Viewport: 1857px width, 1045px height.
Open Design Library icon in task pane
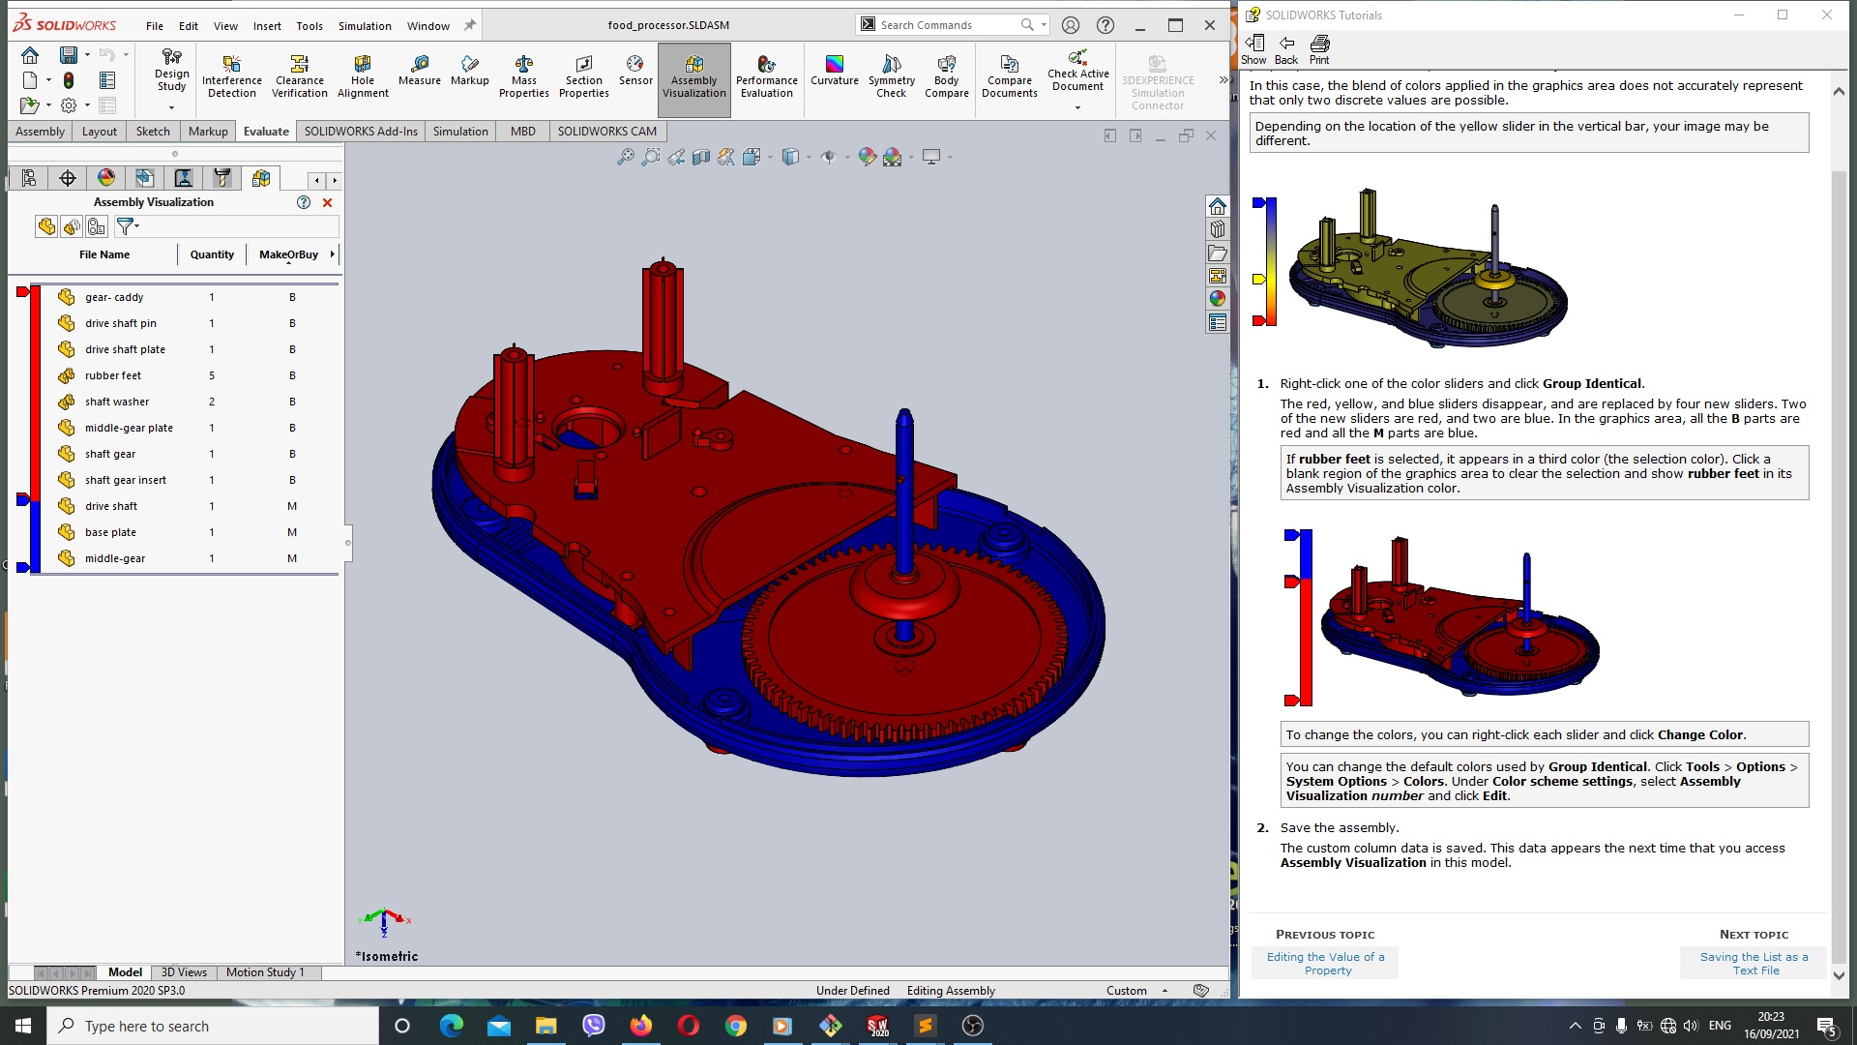tap(1218, 229)
